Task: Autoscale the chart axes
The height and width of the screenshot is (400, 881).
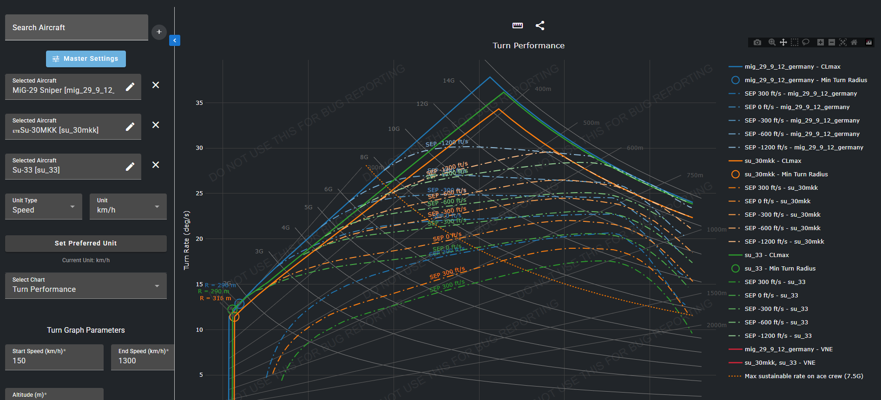Action: point(843,42)
